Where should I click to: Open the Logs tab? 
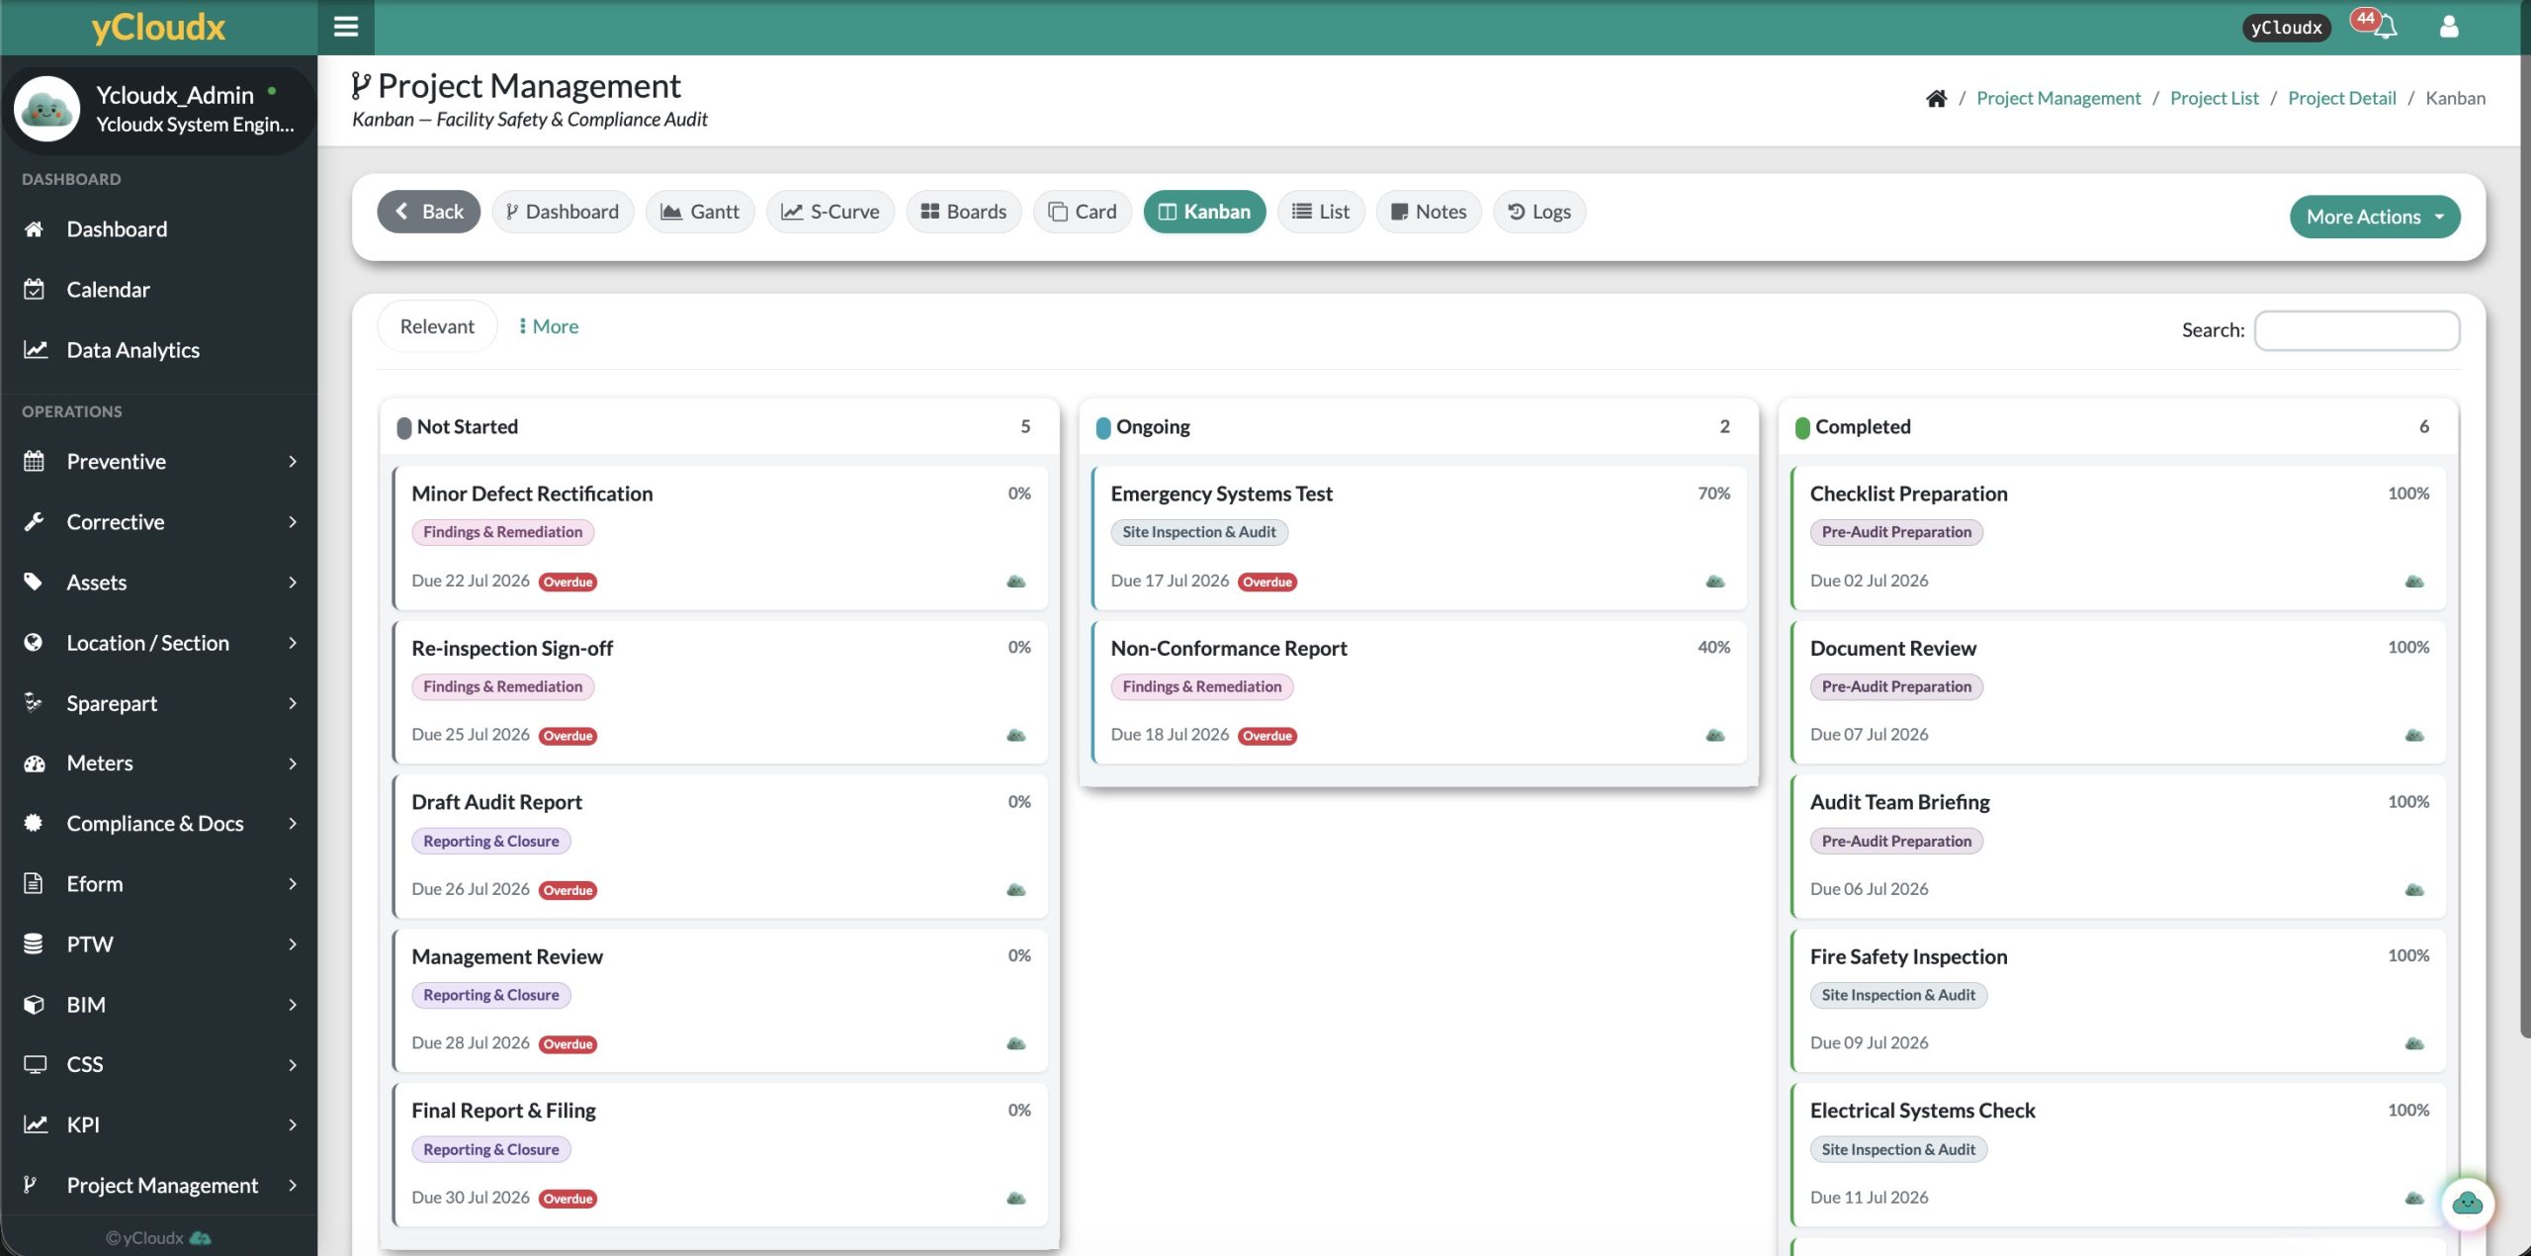pyautogui.click(x=1539, y=212)
